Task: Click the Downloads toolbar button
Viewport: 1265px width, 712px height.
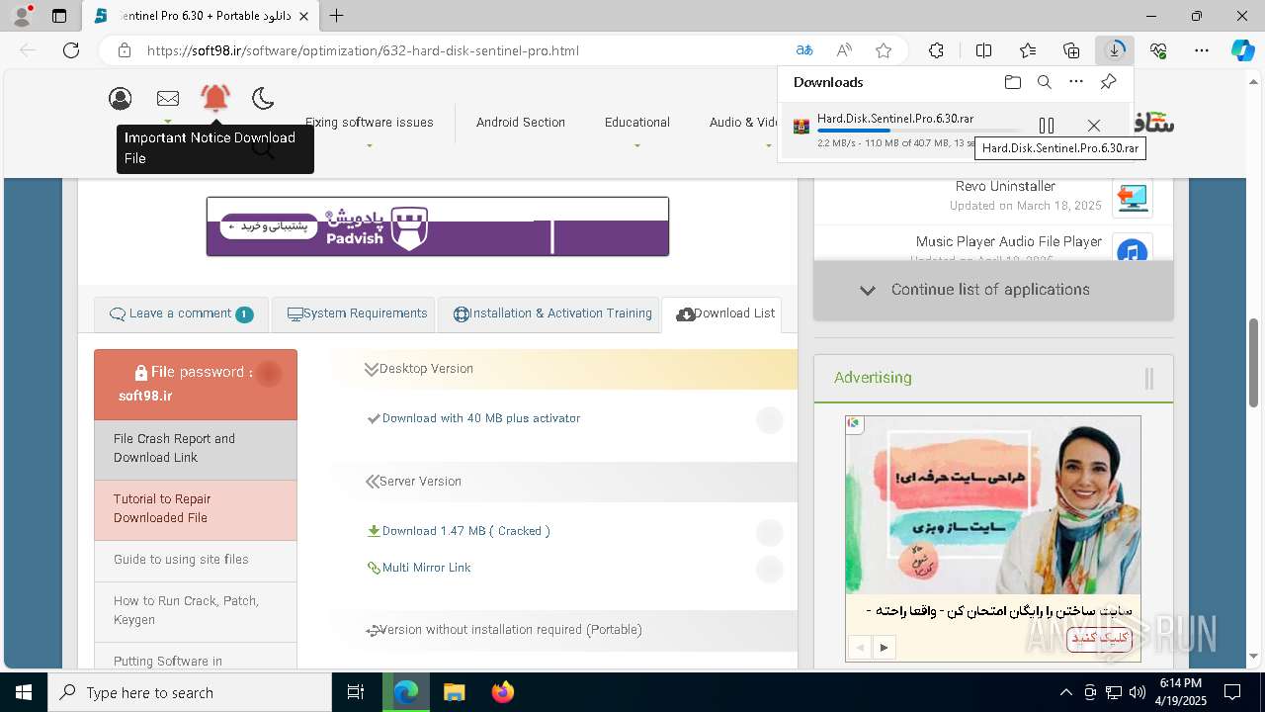Action: tap(1115, 50)
